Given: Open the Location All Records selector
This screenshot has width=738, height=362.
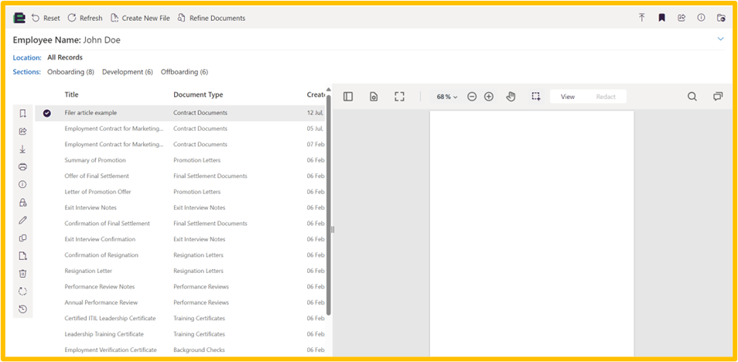Looking at the screenshot, I should point(65,57).
